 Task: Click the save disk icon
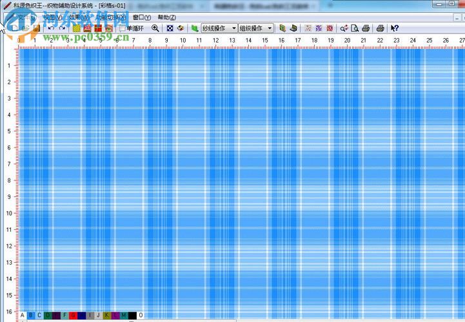(37, 28)
